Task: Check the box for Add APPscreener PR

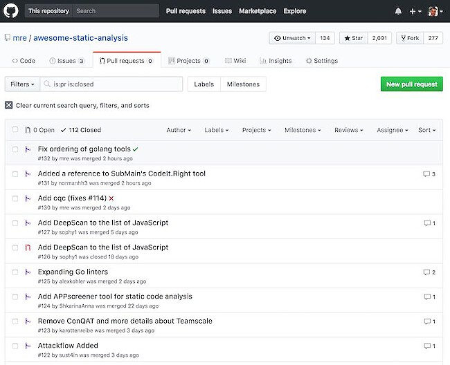Action: tap(15, 297)
